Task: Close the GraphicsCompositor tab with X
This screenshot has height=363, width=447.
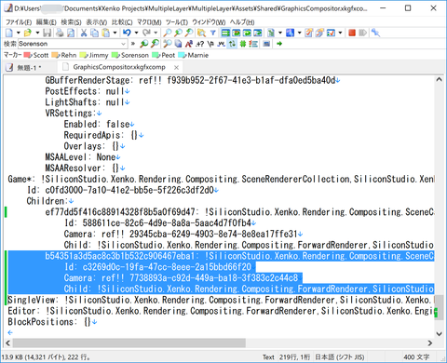Action: coord(176,67)
